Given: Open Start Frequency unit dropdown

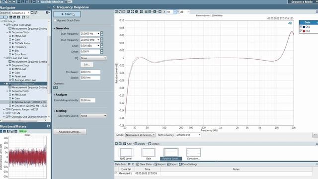Looking at the screenshot, I should (x=98, y=34).
